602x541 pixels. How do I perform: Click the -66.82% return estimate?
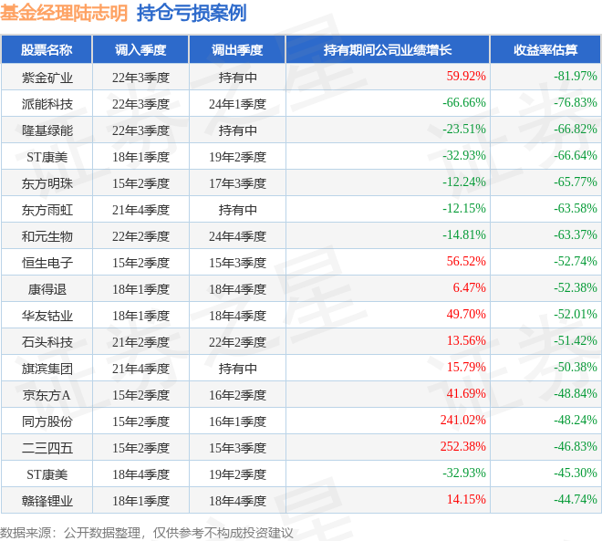tap(576, 129)
